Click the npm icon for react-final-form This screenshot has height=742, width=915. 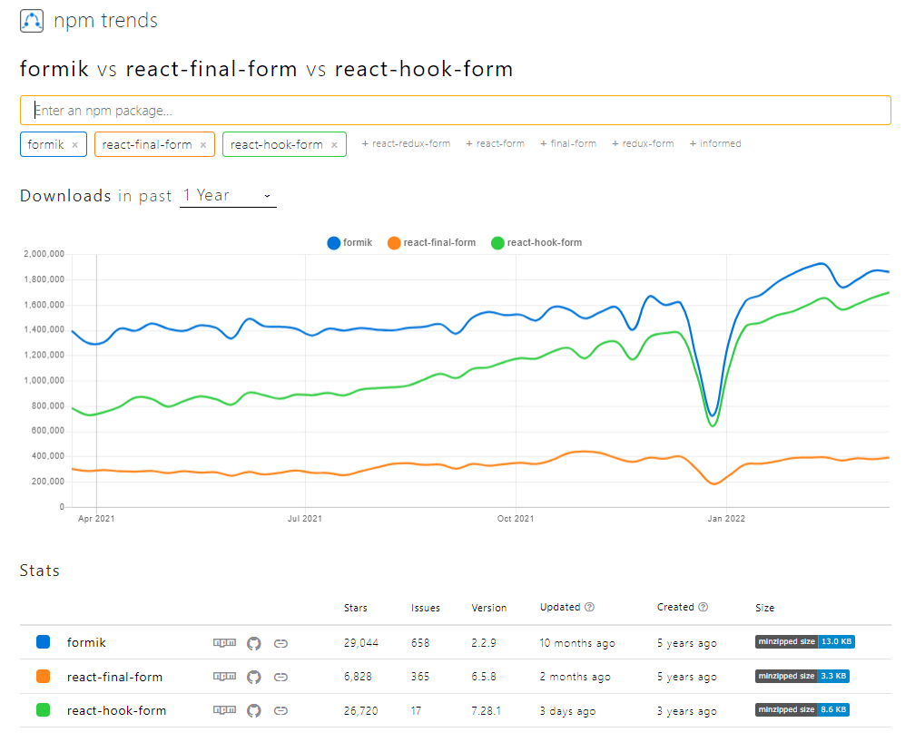(x=224, y=677)
